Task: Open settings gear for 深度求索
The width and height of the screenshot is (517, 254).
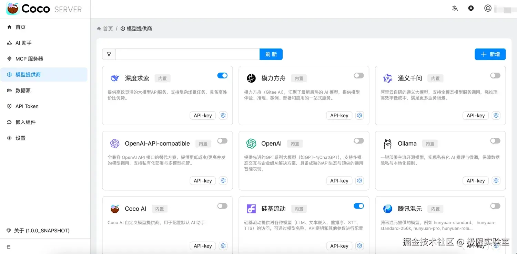Action: [x=223, y=115]
